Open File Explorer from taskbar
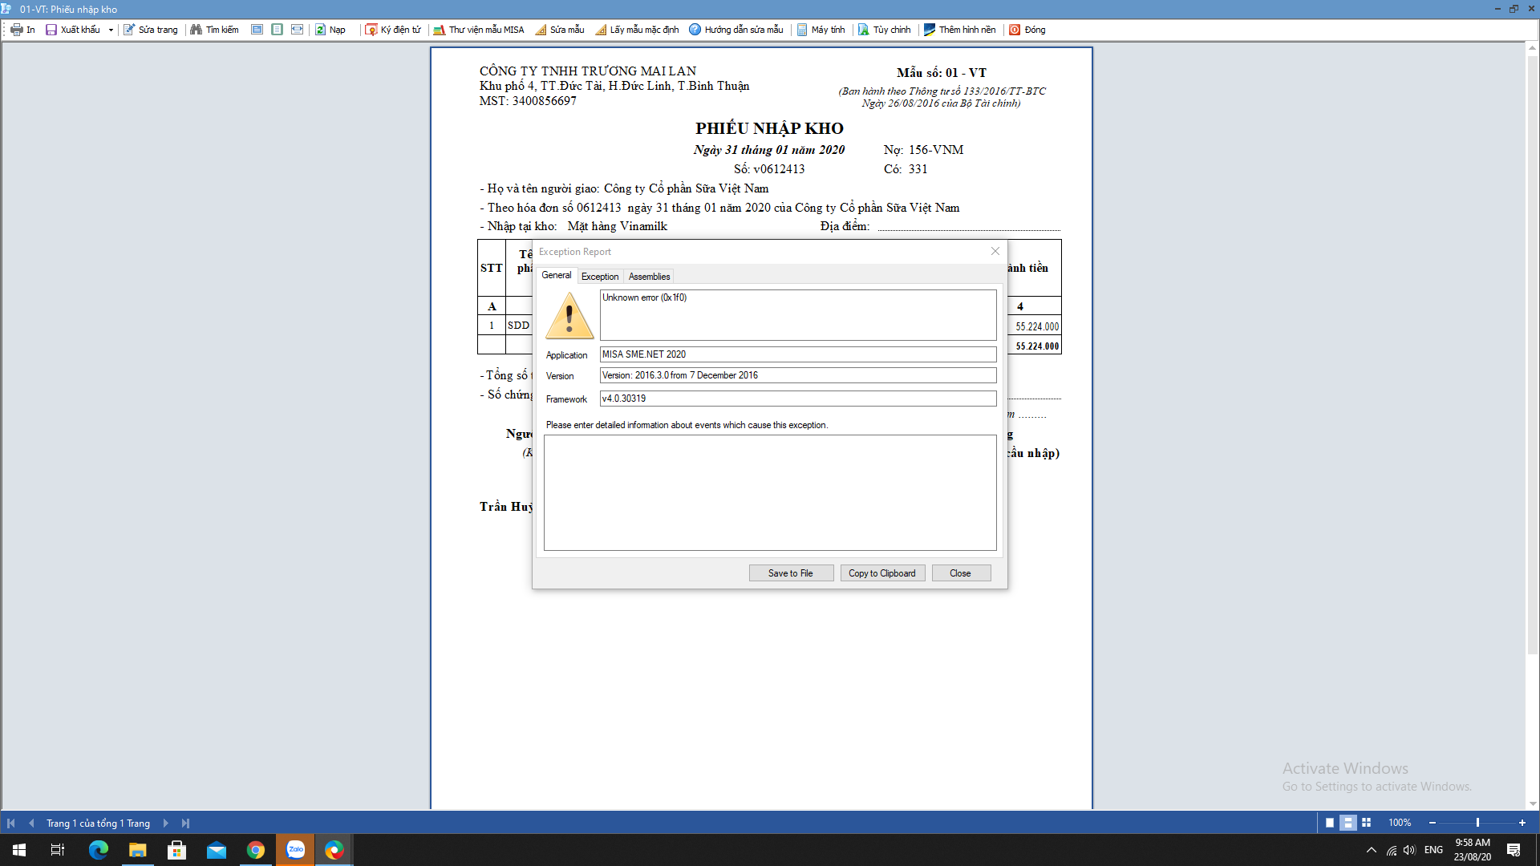The height and width of the screenshot is (866, 1540). (137, 850)
